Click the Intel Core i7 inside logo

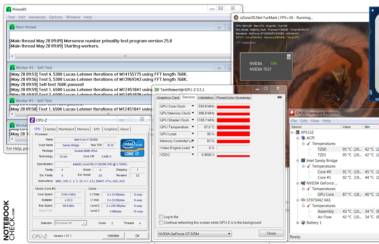point(132,148)
